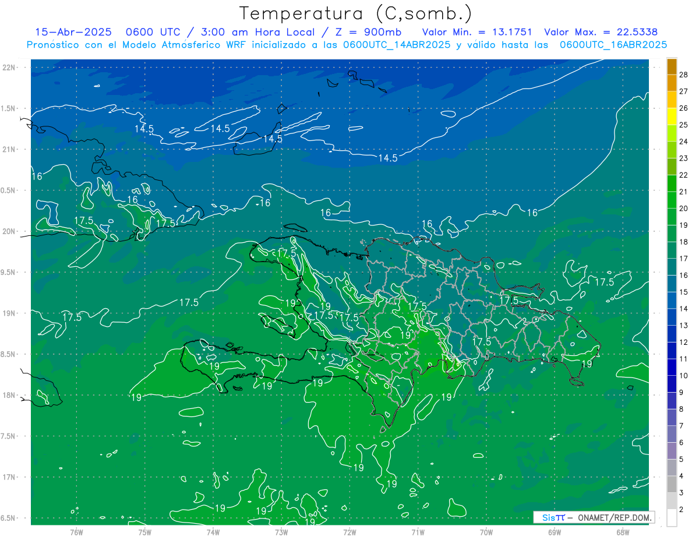Screen dimensions: 699x540
Task: Click the longitude label "68W"
Action: 623,532
